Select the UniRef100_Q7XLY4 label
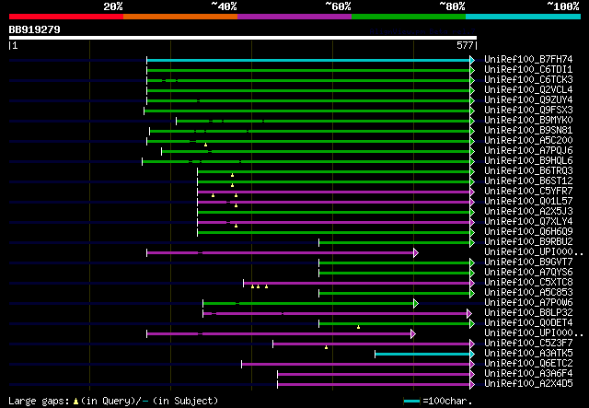Screen dimensions: 589x408 tap(528, 221)
